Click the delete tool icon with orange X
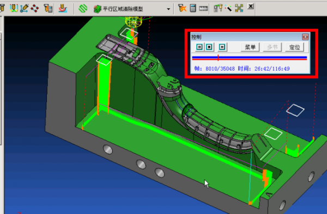 tap(182, 8)
